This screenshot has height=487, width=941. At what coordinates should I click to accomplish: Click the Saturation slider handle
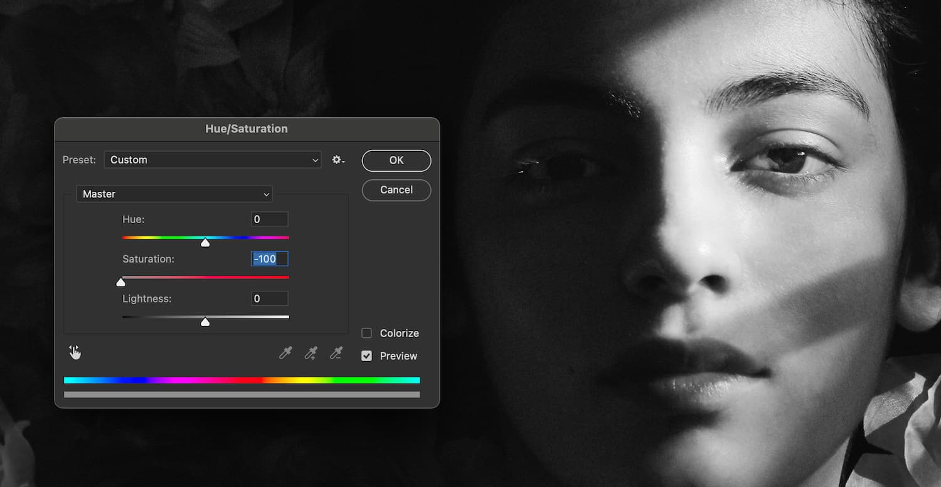click(120, 282)
